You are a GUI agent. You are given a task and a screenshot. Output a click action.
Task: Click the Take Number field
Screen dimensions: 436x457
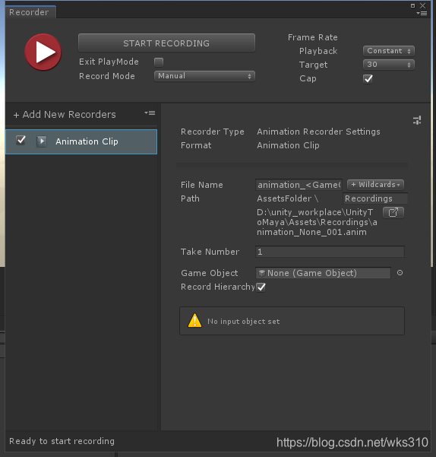click(x=330, y=252)
